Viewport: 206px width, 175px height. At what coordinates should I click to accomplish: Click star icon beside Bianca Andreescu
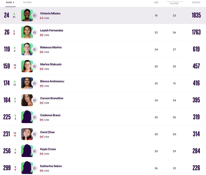35,83
